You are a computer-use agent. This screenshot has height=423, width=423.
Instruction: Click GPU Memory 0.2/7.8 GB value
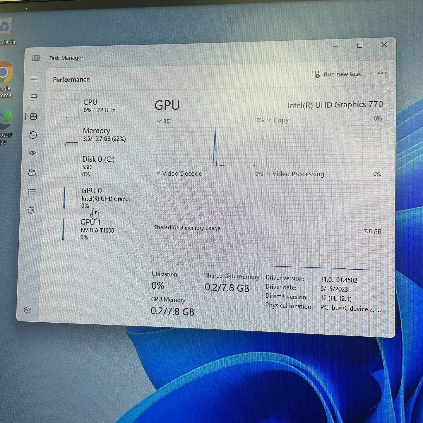pos(172,311)
